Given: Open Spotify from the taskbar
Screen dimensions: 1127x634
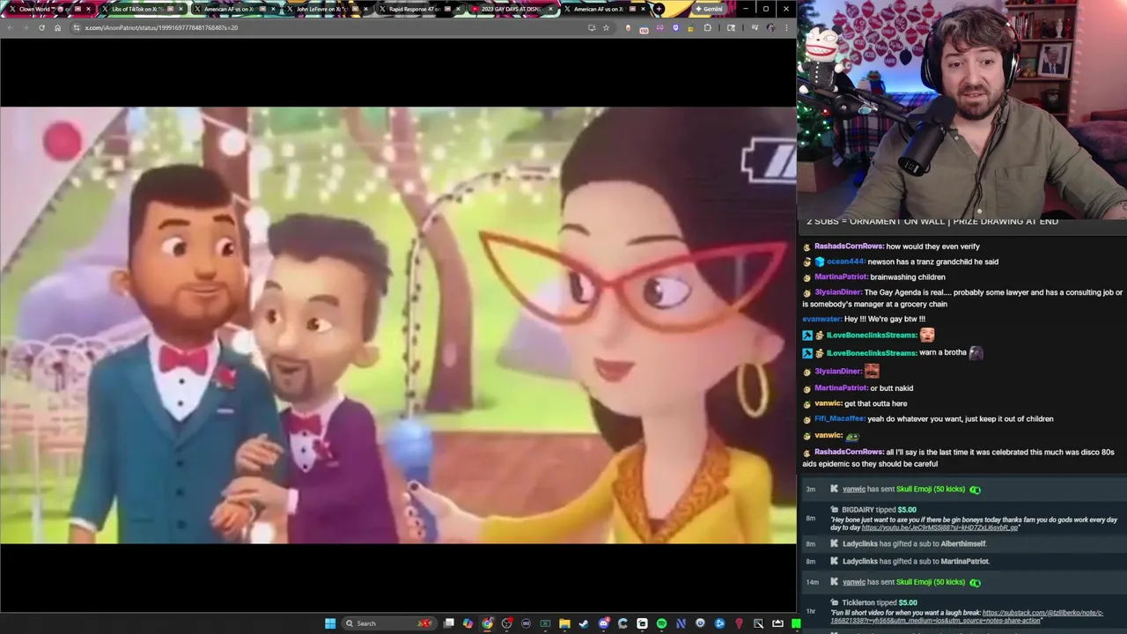Looking at the screenshot, I should point(661,623).
